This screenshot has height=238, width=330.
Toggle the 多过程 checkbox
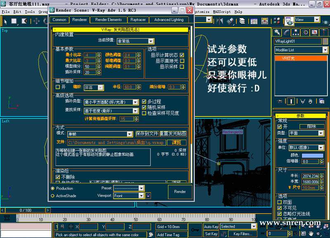click(144, 102)
